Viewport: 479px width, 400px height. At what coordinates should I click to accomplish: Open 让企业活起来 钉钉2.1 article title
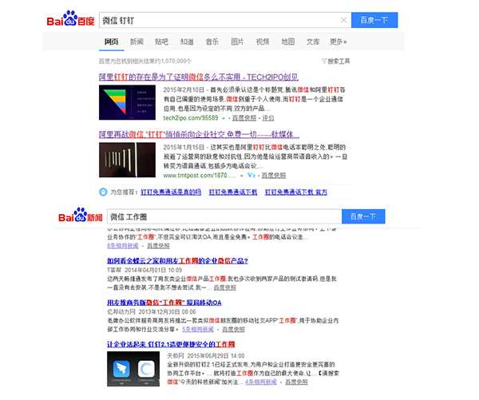click(171, 344)
